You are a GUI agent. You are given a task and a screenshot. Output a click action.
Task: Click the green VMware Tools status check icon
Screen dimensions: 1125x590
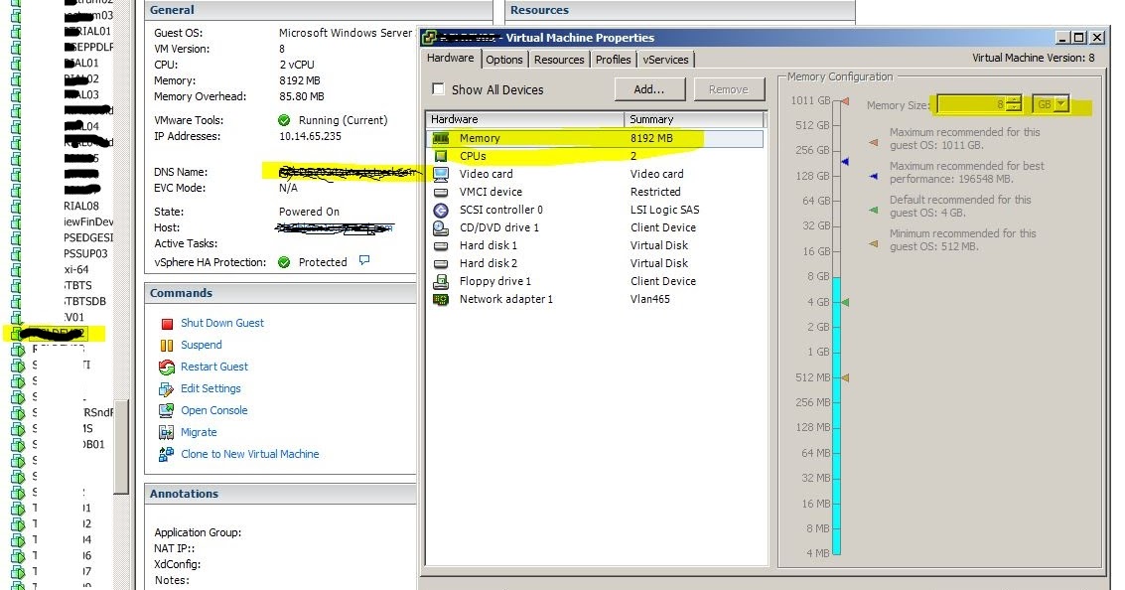284,120
